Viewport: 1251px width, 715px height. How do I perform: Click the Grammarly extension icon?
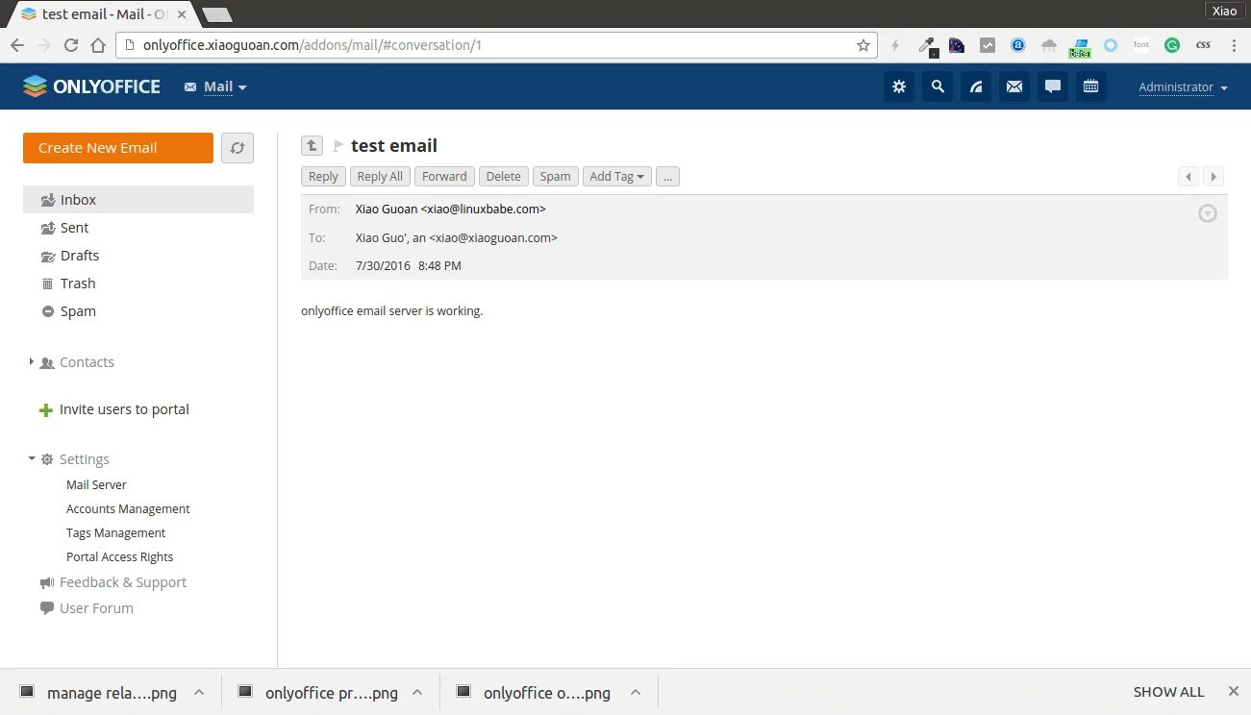click(x=1172, y=45)
